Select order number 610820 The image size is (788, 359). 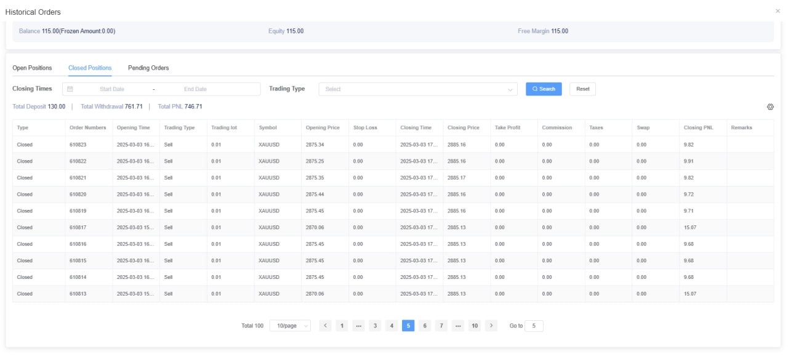(78, 195)
